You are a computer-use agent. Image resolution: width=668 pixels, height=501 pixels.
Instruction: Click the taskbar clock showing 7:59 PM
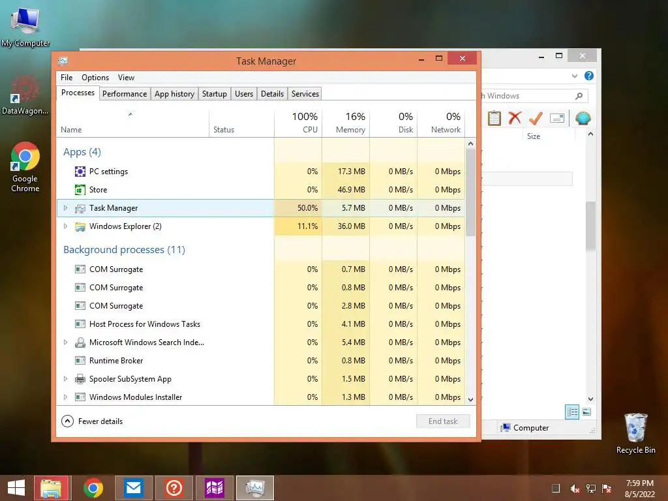(x=639, y=488)
